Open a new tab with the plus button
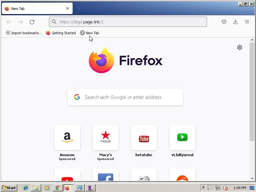Screen dimensions: 256x192 click(x=79, y=9)
